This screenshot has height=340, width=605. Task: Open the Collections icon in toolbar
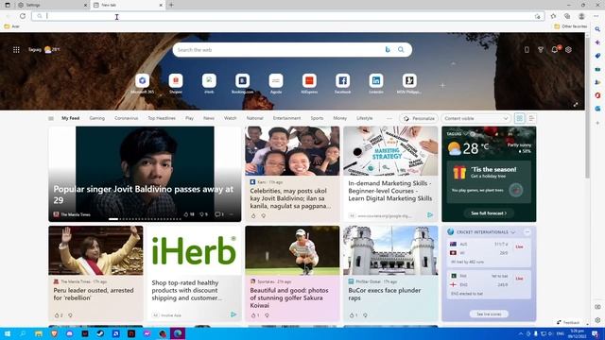[567, 16]
